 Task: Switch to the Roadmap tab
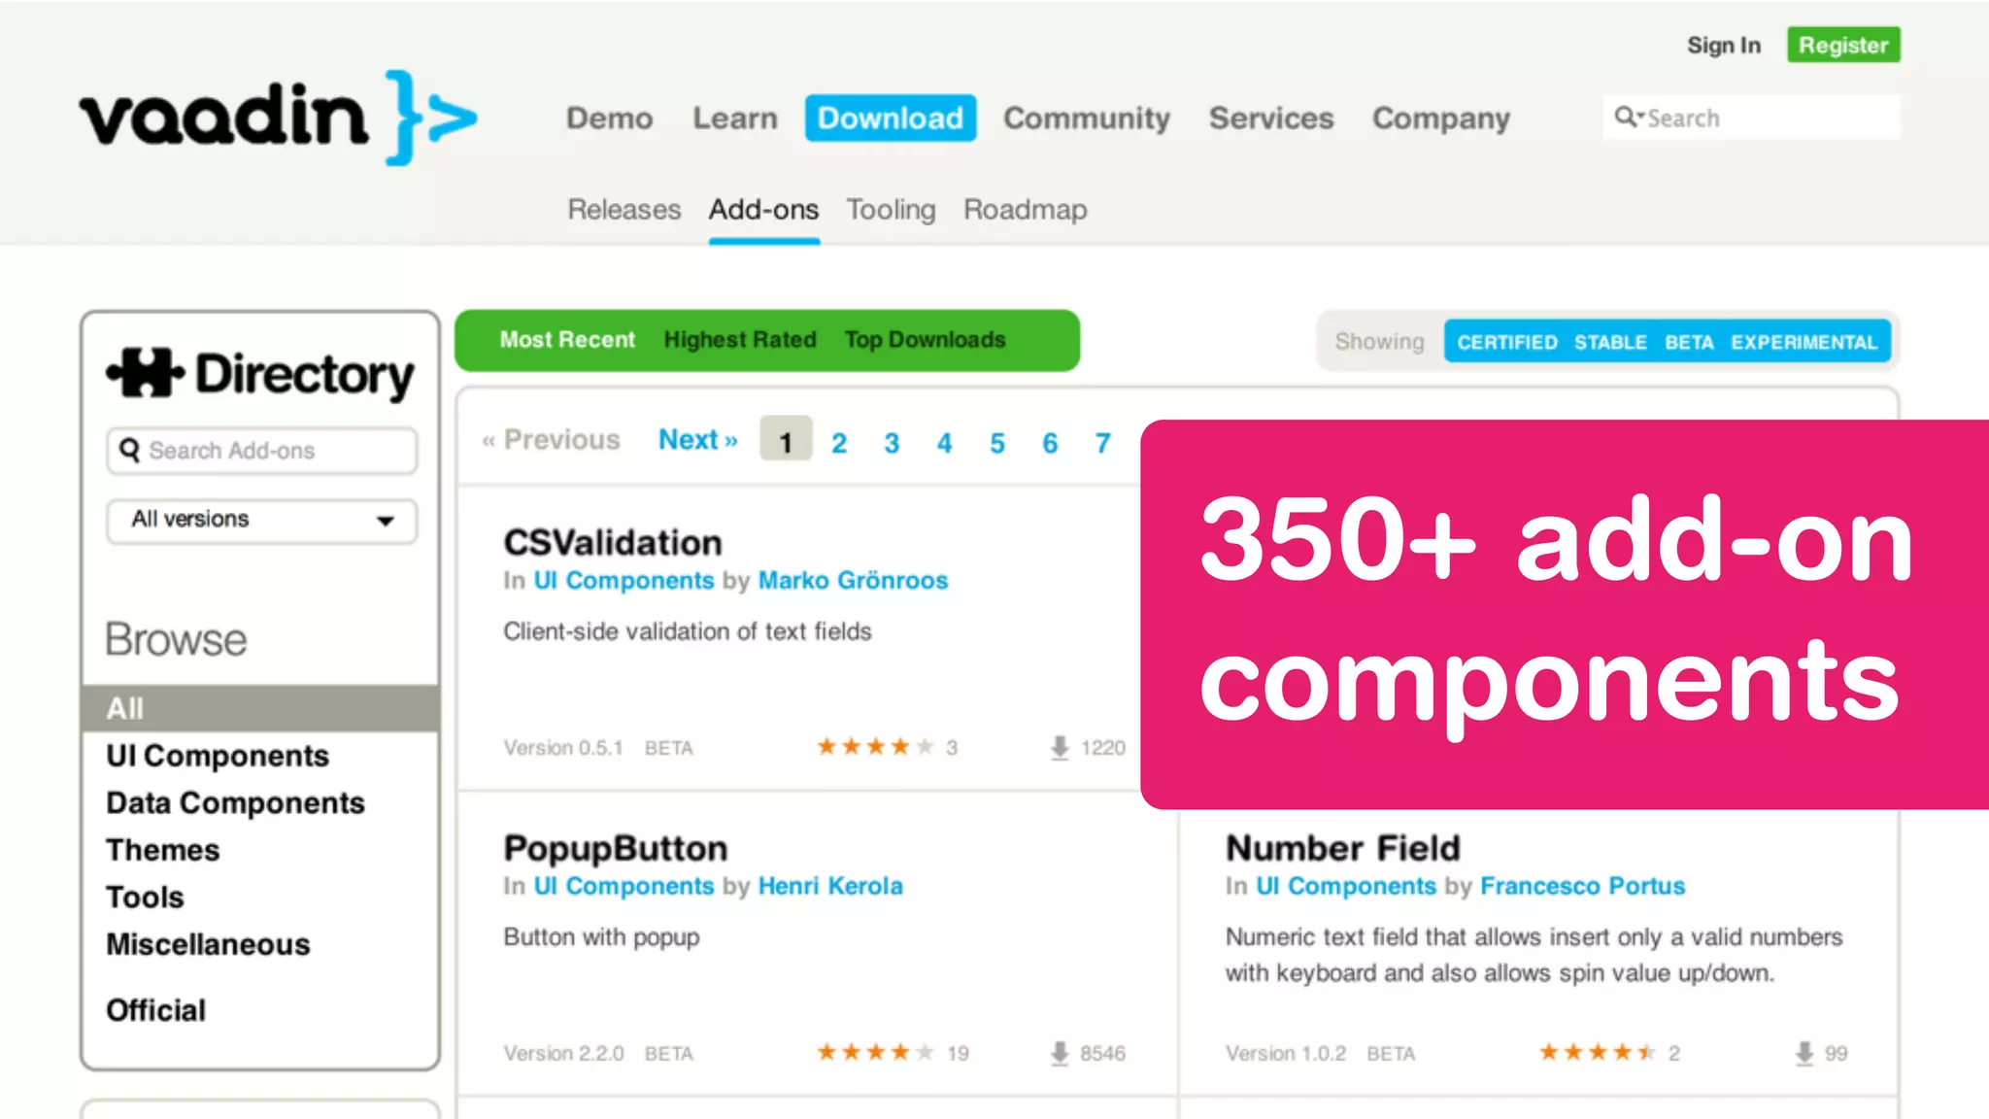(1026, 210)
